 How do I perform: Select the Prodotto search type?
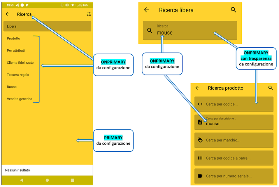tap(14, 39)
